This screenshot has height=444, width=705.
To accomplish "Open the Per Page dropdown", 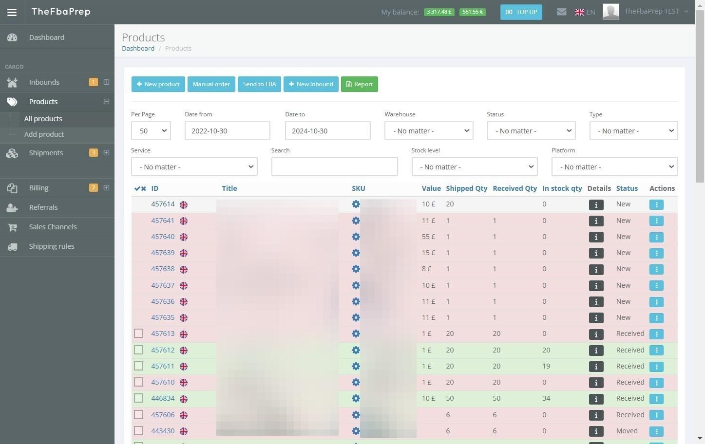I will click(151, 130).
